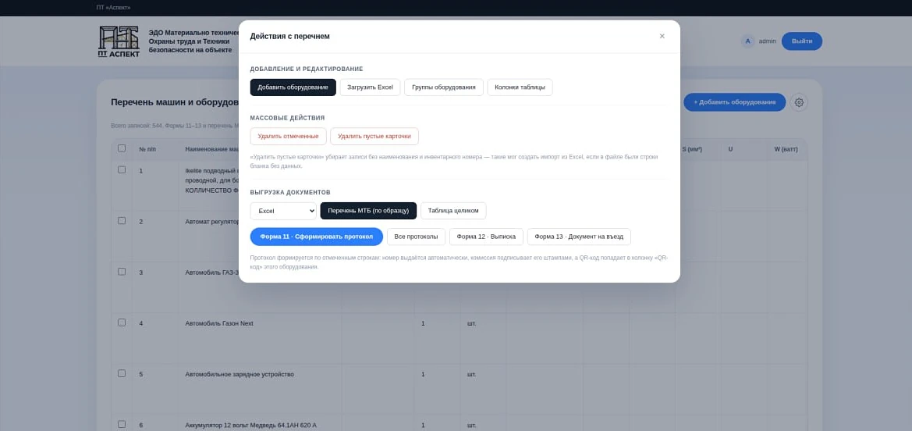
Task: Click 'Автомобильное зарядное устройство' cell
Action: pyautogui.click(x=240, y=374)
